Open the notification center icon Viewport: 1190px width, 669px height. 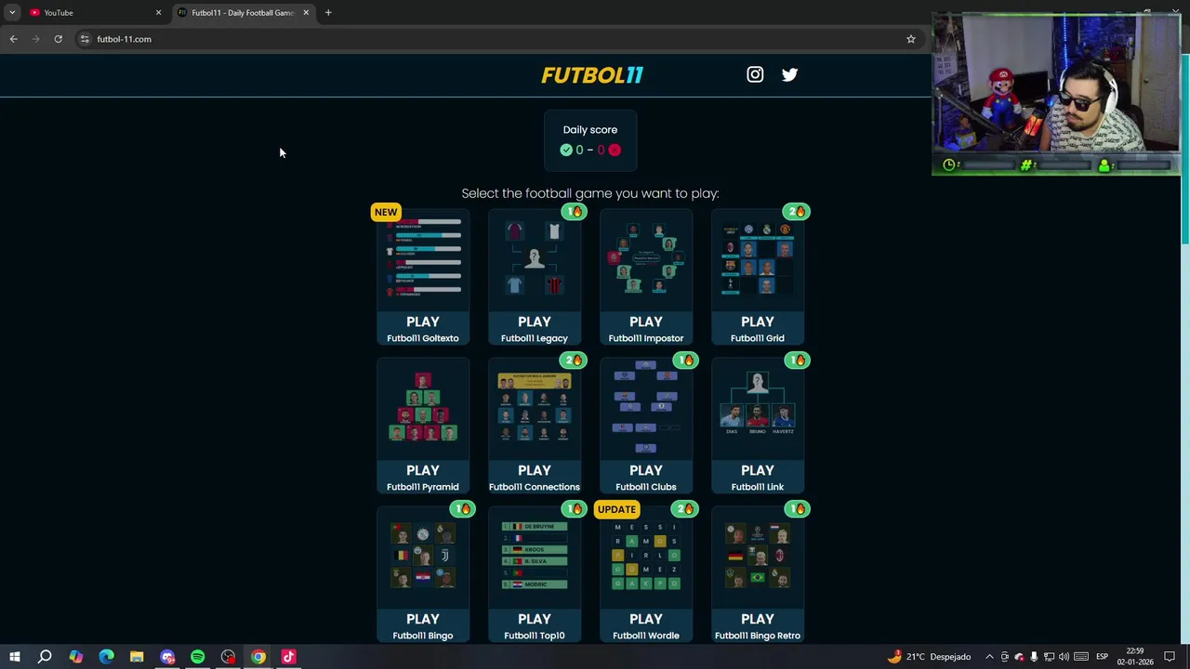[1170, 657]
